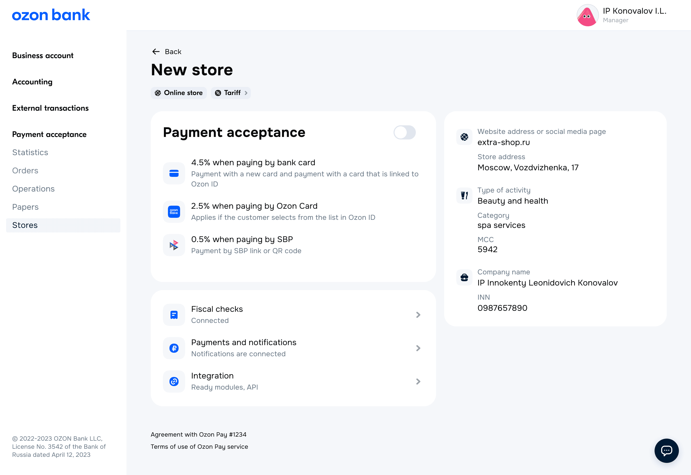Viewport: 691px width, 475px height.
Task: Go to Orders in the sidebar
Action: point(25,171)
